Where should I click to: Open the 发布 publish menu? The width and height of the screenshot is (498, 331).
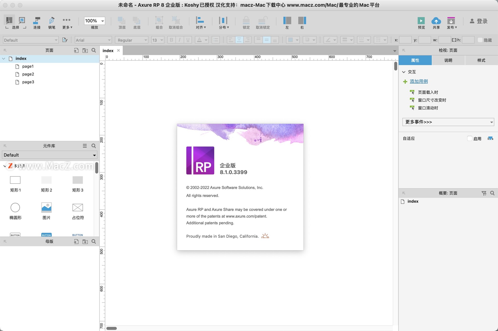(452, 23)
